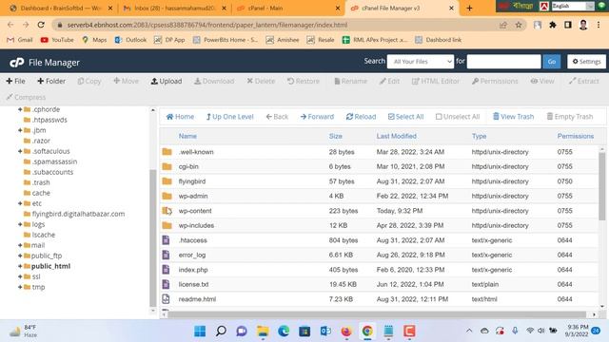Click the Forward navigation button

(317, 117)
